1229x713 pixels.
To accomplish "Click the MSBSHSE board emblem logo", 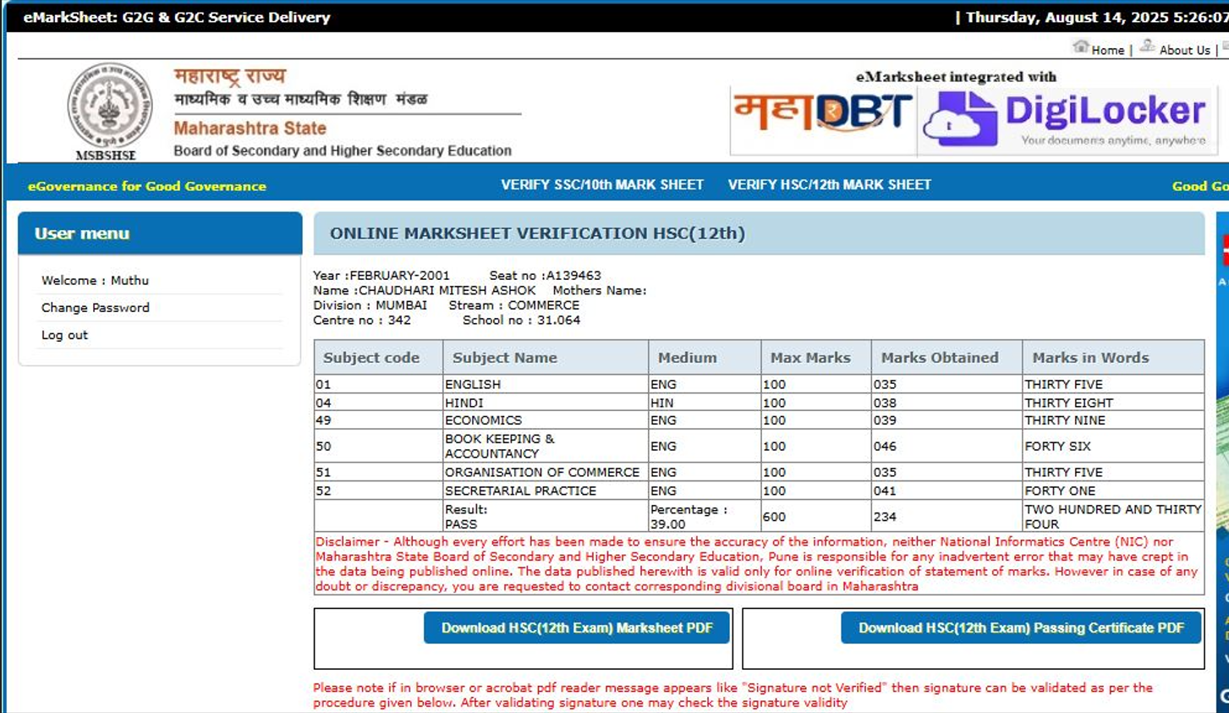I will click(109, 106).
